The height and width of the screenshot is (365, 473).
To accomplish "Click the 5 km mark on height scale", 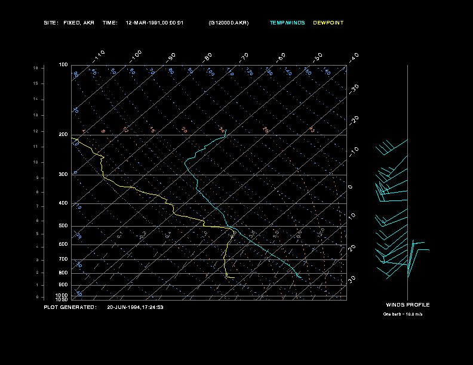I will 38,234.
